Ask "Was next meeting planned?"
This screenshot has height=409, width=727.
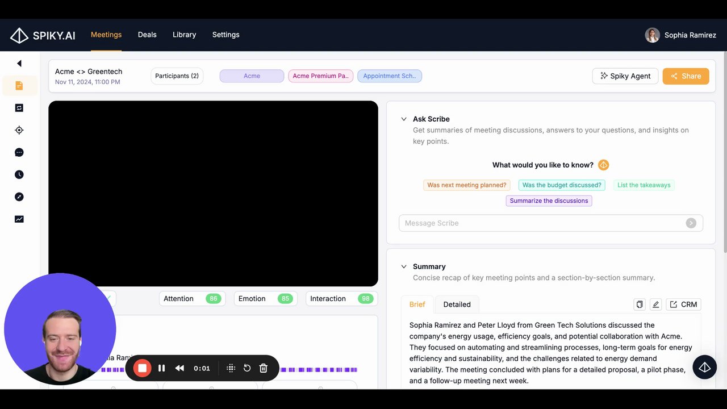[x=467, y=185]
